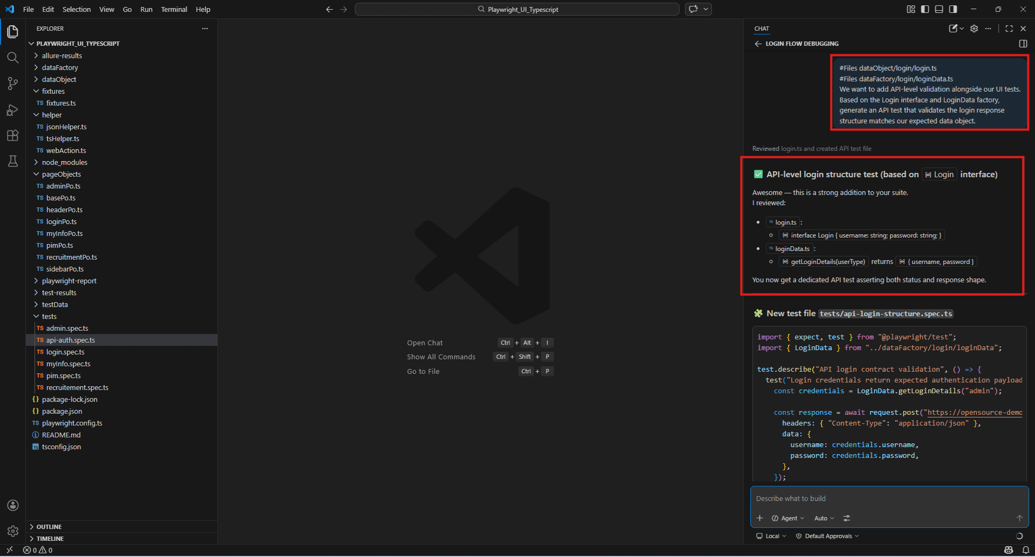Click the chat input 'Describe what to build'
The image size is (1035, 557).
coord(889,499)
